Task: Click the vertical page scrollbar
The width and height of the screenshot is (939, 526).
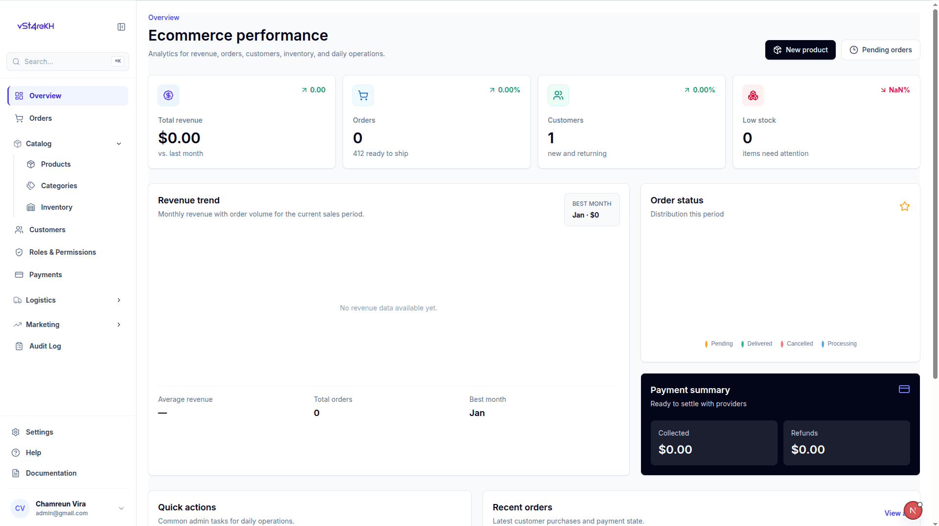Action: 935,194
